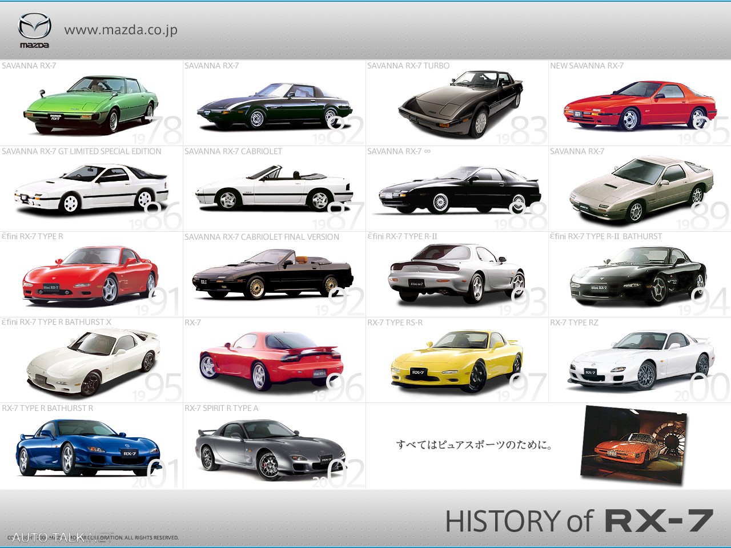Click the Savanna RX-7 GT Limited Special Edition label
The image size is (731, 548).
81,151
